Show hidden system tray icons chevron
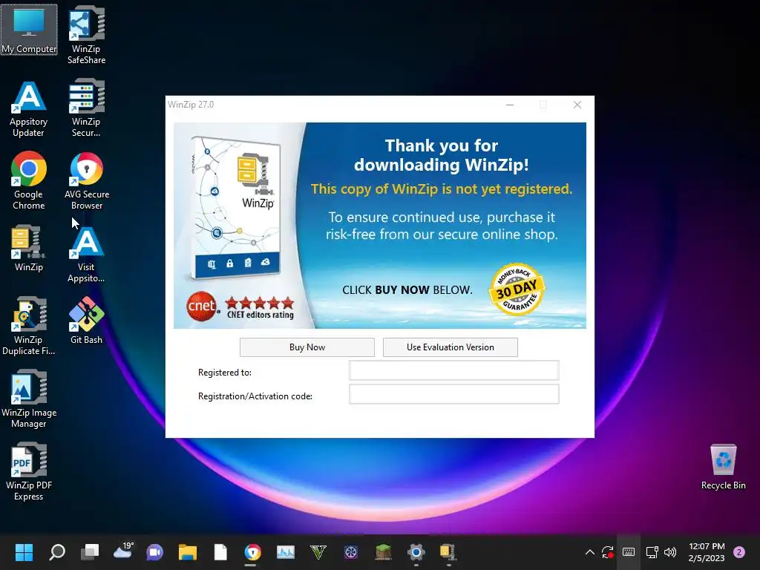This screenshot has width=760, height=570. coord(590,552)
